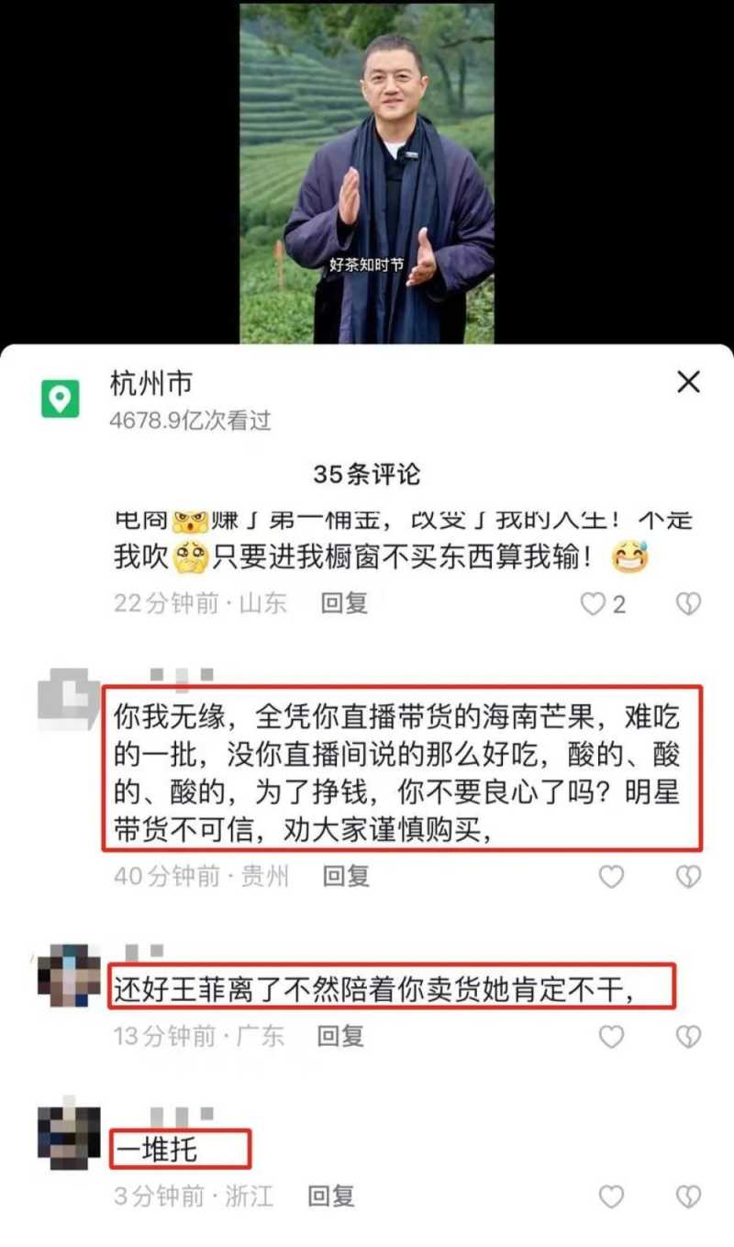Dislike the Guangdong comment

pyautogui.click(x=688, y=1037)
